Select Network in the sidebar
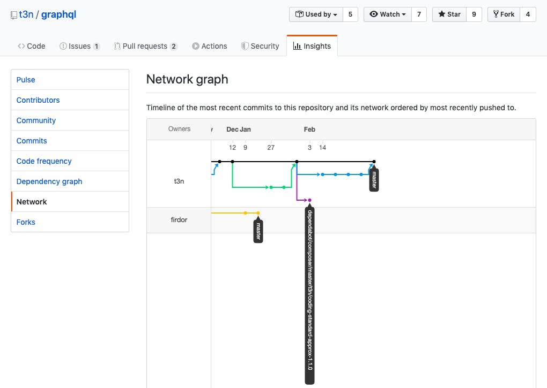The width and height of the screenshot is (547, 388). coord(70,202)
